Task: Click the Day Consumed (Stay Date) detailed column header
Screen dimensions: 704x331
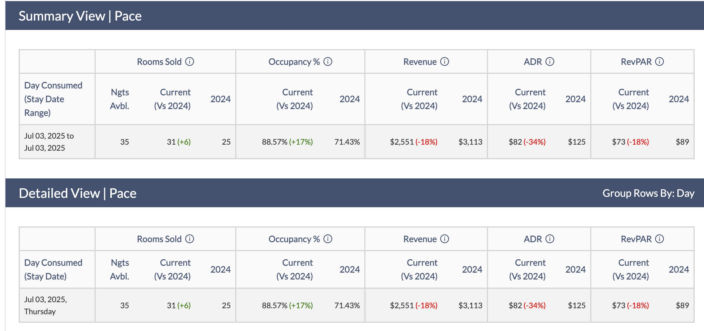Action: (53, 269)
